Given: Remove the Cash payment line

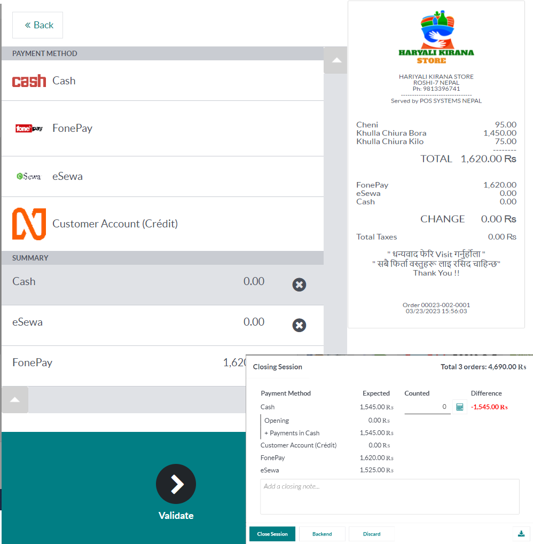Looking at the screenshot, I should [299, 285].
